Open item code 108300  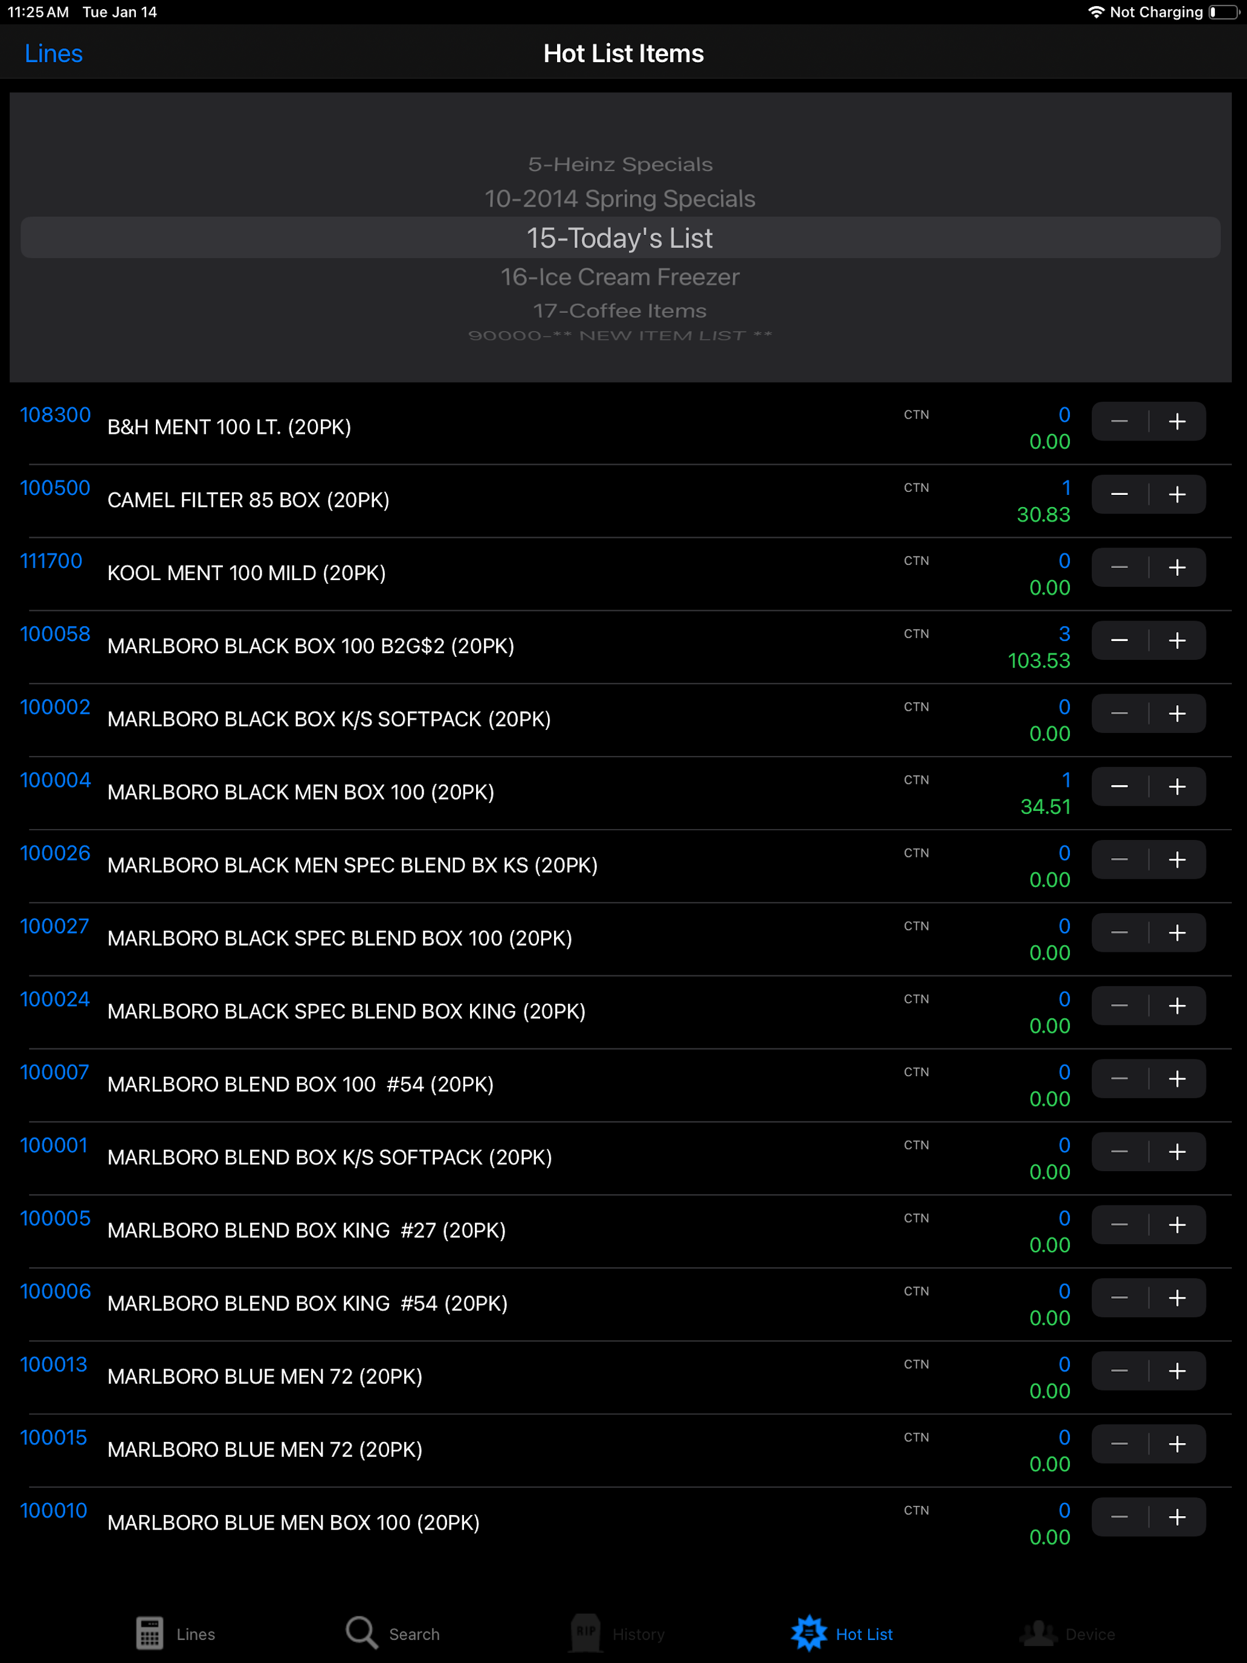tap(55, 415)
